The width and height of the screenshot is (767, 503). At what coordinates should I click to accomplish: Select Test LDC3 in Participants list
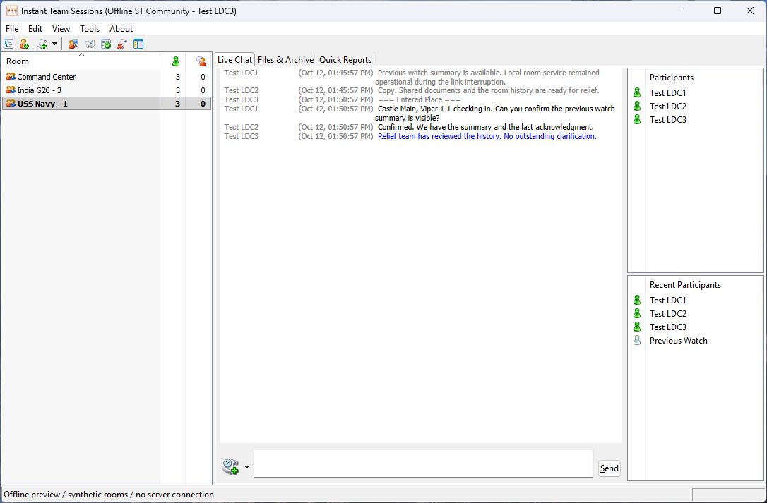[667, 120]
